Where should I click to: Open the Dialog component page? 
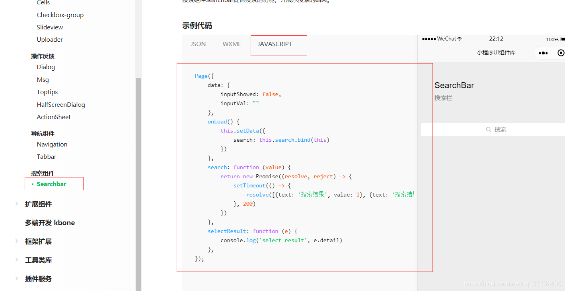[46, 67]
